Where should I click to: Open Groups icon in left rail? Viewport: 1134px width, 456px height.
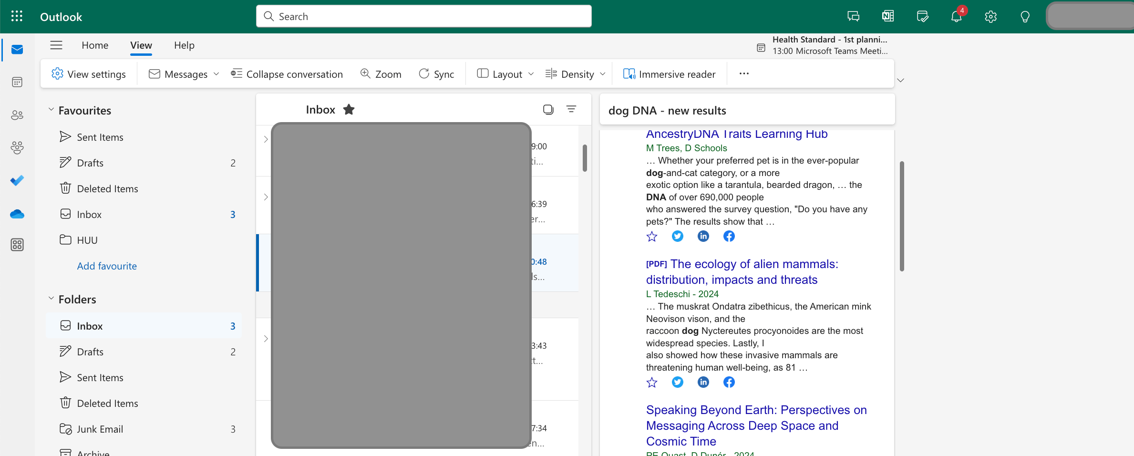coord(17,148)
